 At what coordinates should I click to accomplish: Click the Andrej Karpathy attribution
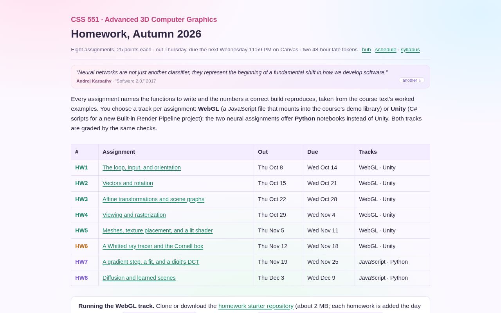[x=94, y=81]
